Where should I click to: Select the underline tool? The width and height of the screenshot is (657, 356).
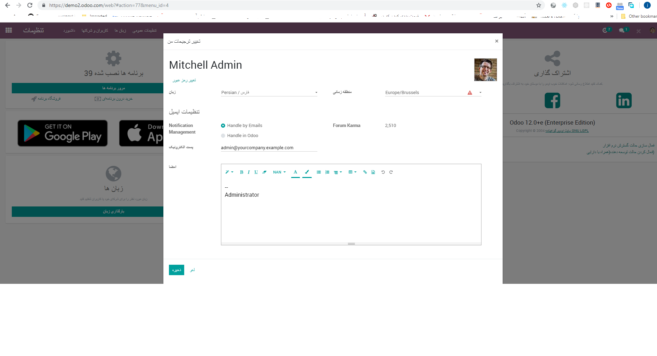tap(256, 172)
